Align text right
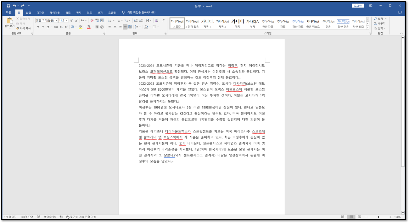Screen dimensions: 409x223 (120, 27)
